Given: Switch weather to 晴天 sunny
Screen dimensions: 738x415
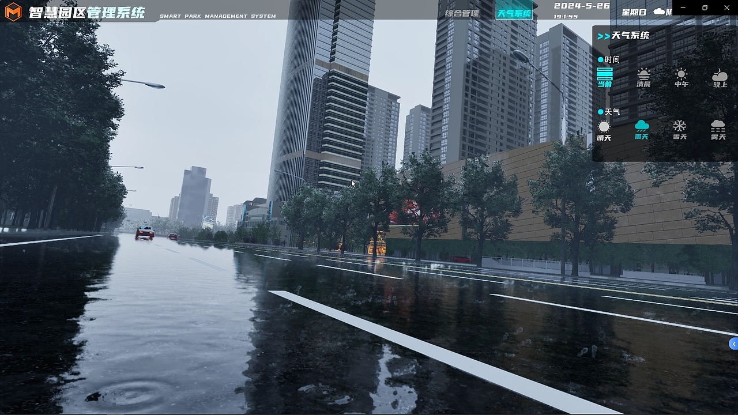Looking at the screenshot, I should [604, 131].
